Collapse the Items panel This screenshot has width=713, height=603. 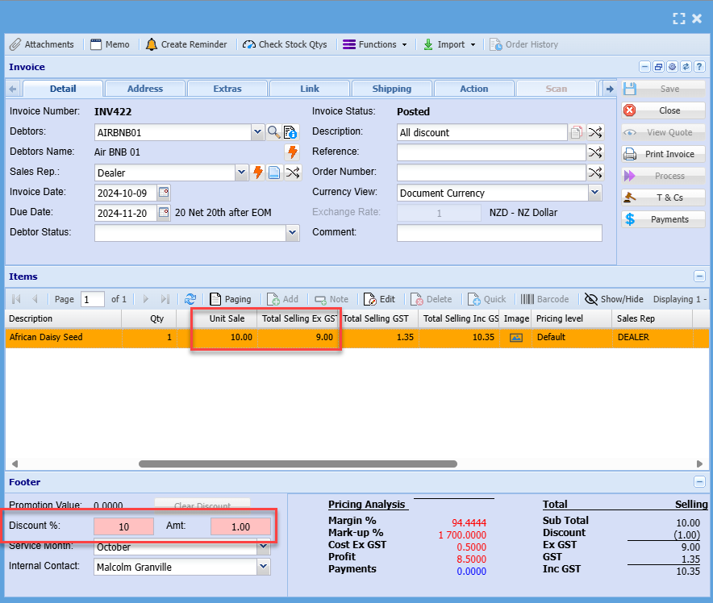coord(699,277)
